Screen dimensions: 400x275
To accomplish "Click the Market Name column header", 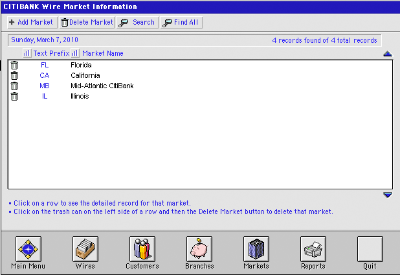I will click(x=103, y=53).
